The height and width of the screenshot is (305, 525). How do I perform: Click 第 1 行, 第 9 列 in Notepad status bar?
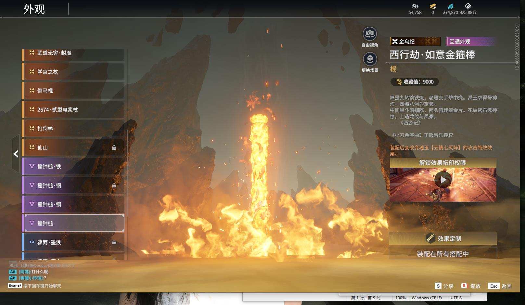click(365, 298)
